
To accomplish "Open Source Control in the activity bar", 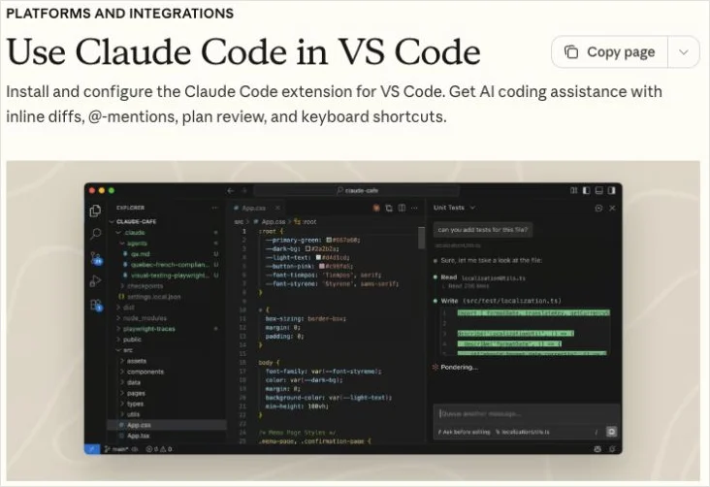I will tap(96, 258).
